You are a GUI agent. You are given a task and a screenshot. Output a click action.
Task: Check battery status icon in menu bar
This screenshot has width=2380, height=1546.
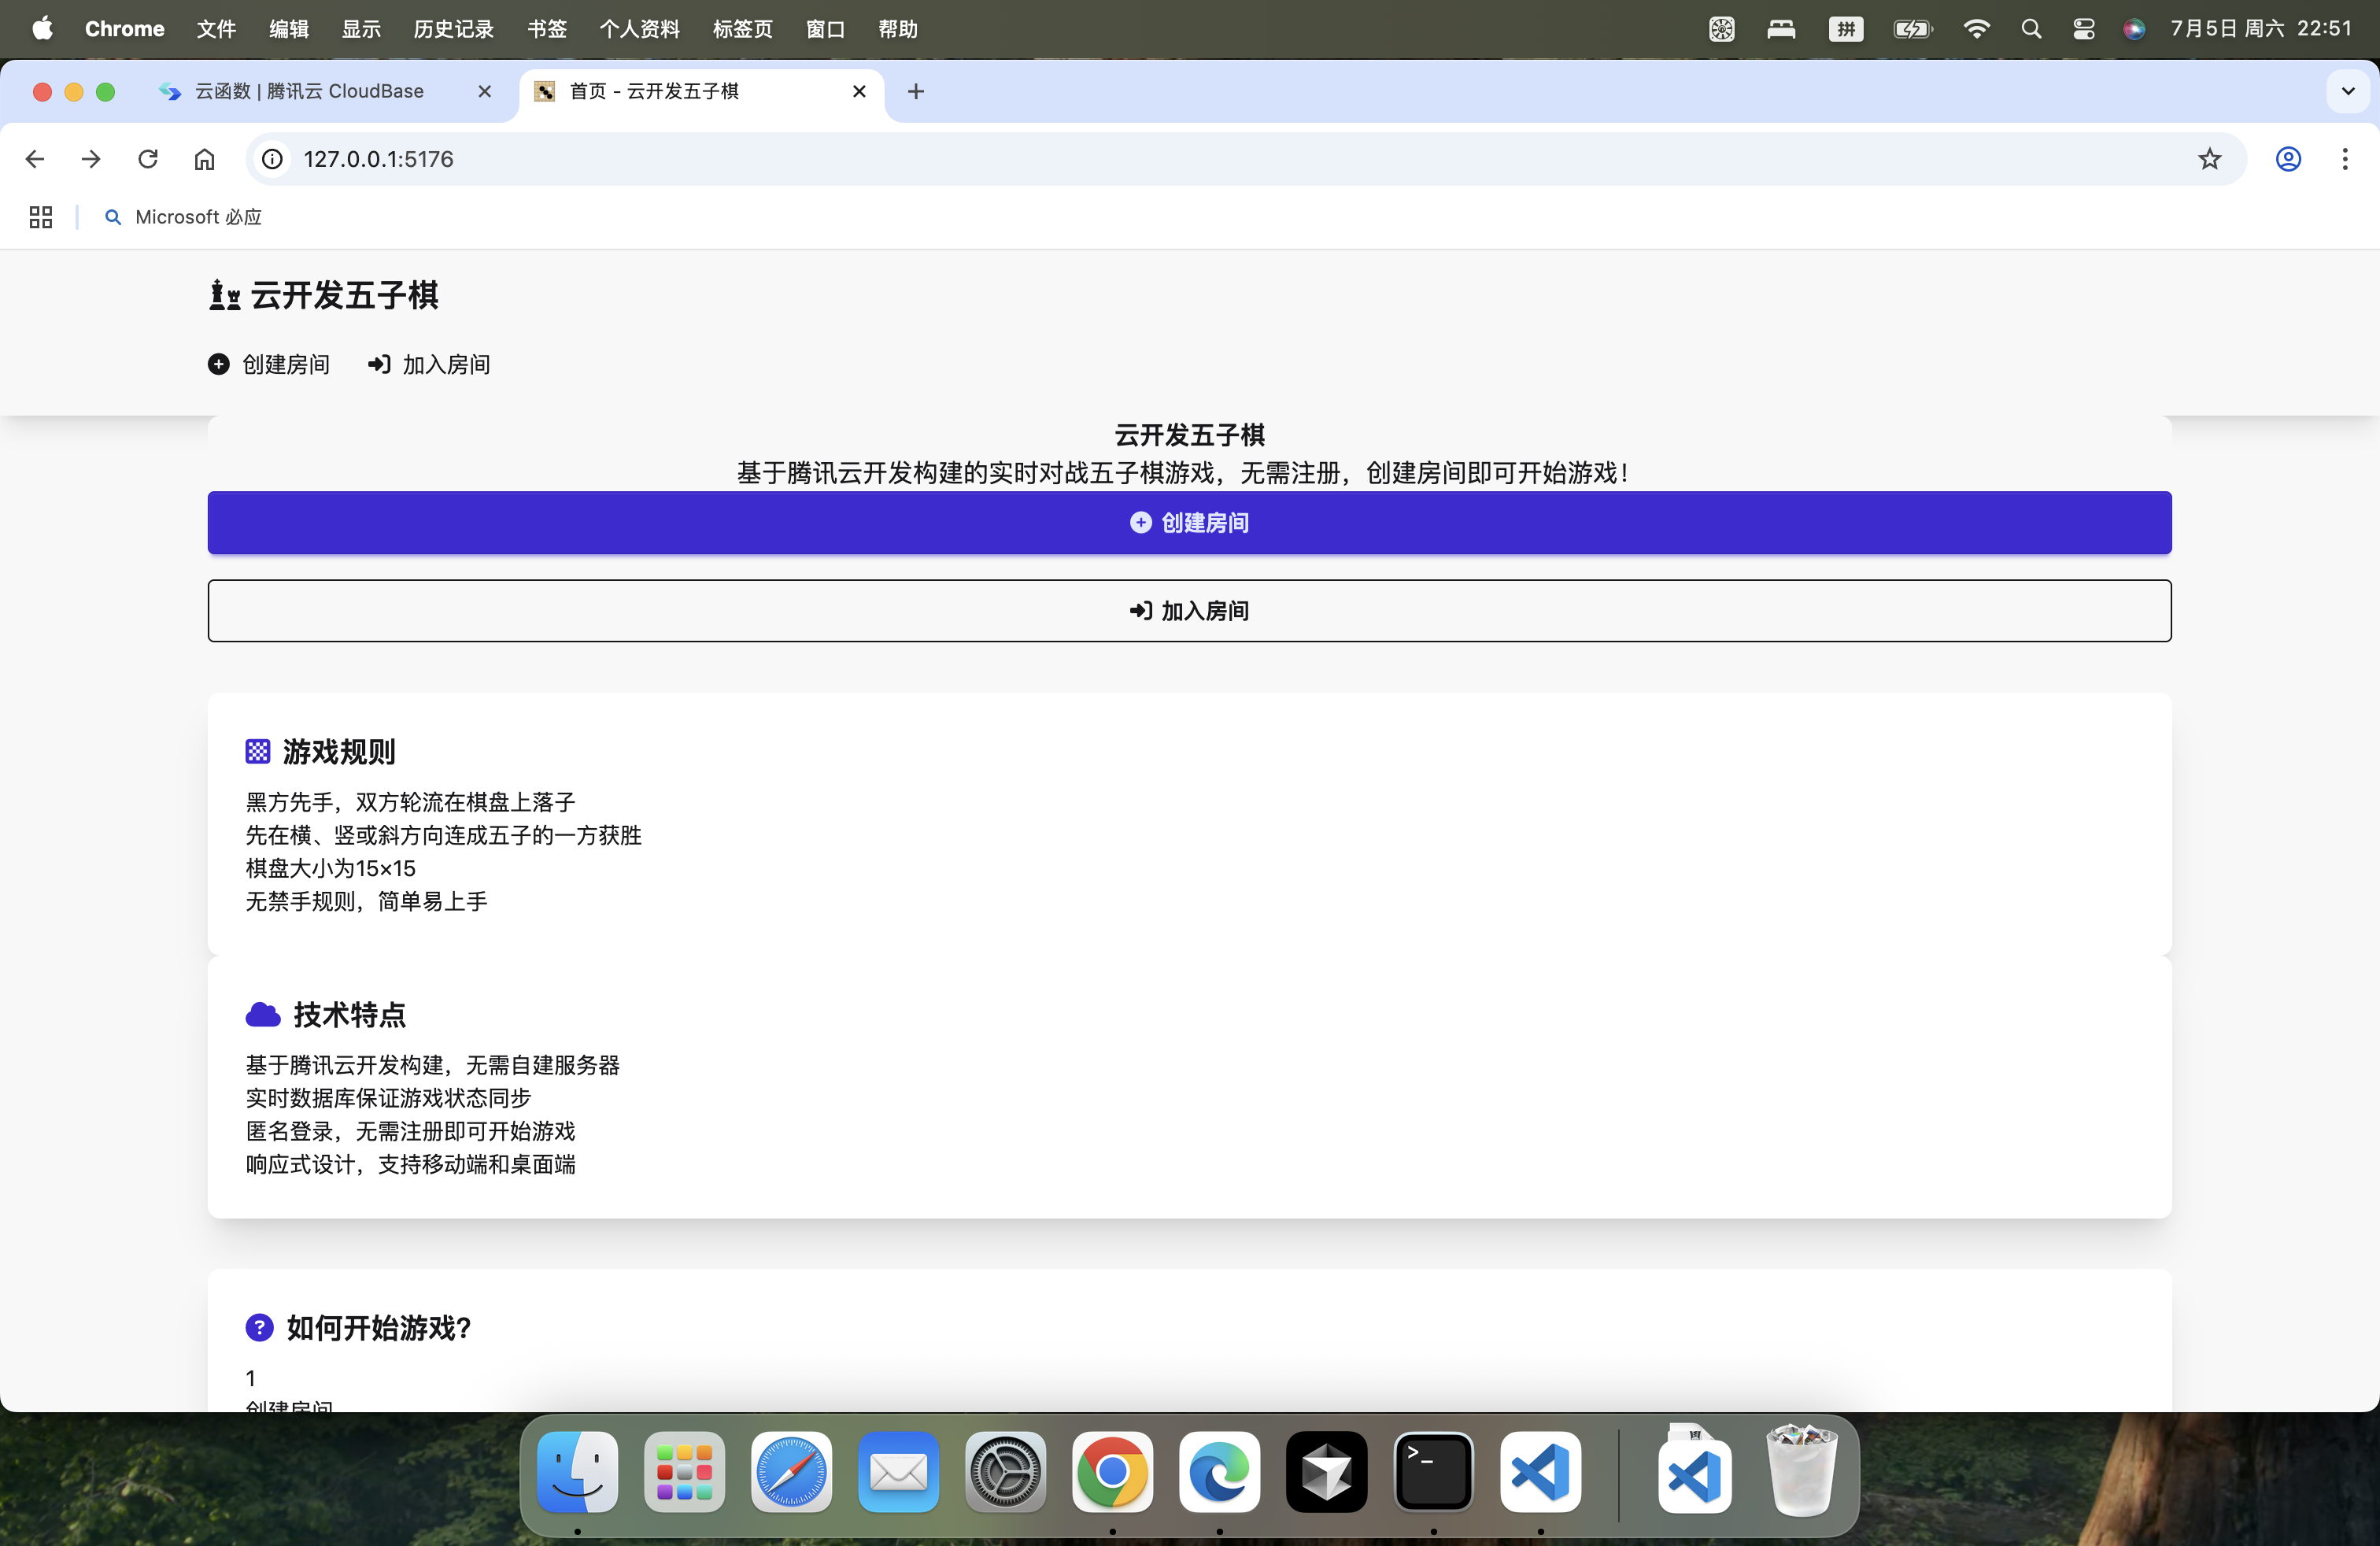[x=1913, y=29]
